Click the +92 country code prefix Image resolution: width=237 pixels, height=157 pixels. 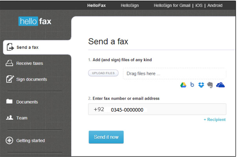pos(99,109)
